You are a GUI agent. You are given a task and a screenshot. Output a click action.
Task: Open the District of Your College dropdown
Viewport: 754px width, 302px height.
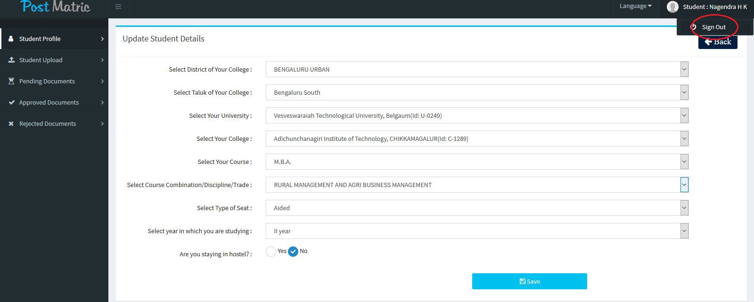click(477, 69)
